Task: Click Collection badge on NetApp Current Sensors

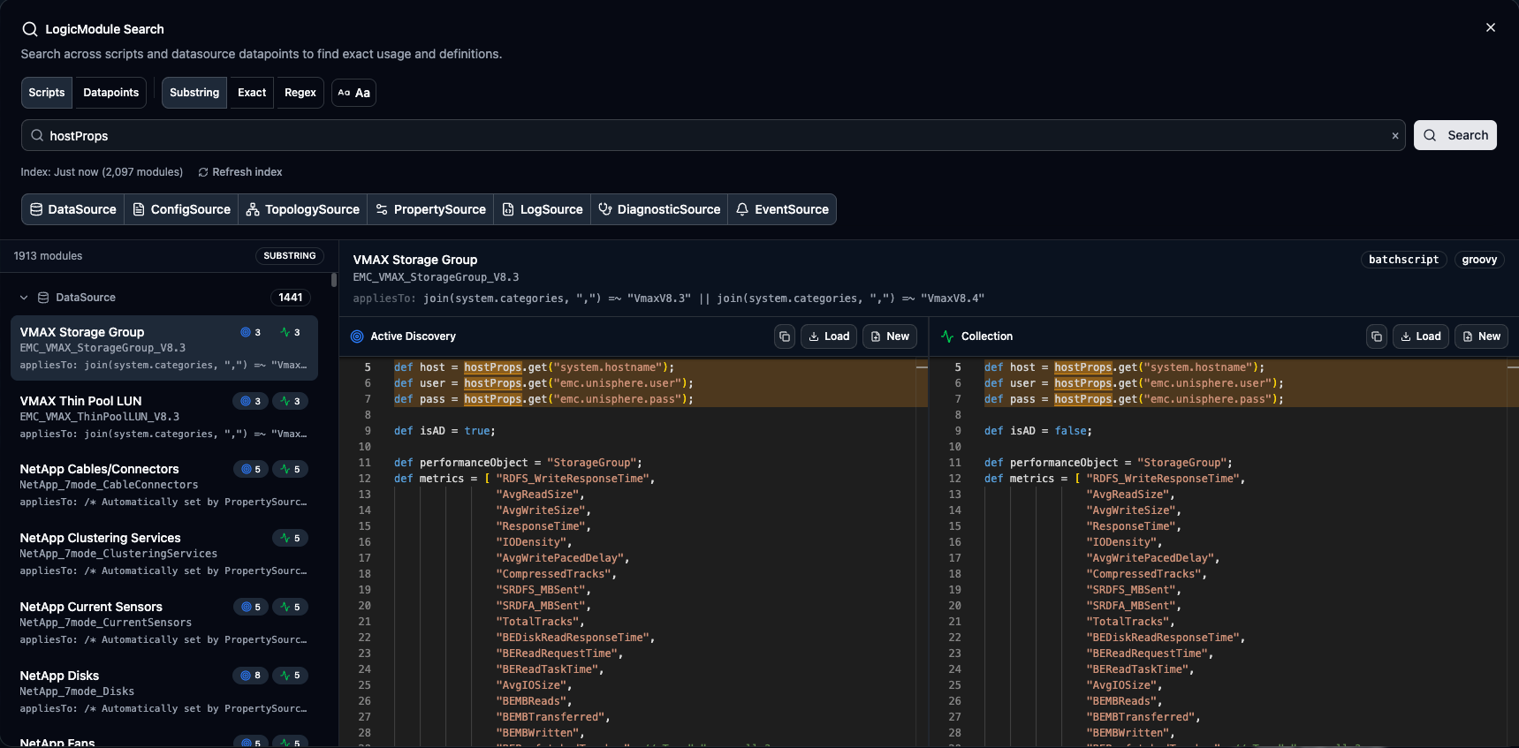Action: click(290, 607)
